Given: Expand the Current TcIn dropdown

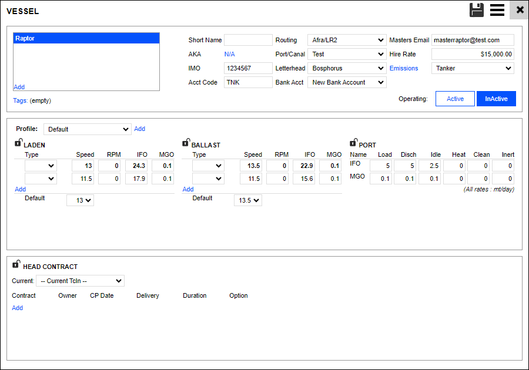Looking at the screenshot, I should click(80, 281).
